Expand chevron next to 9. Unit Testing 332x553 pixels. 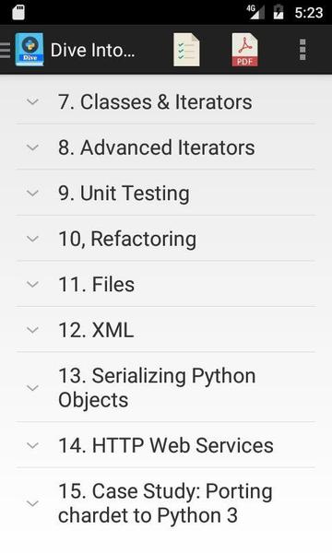click(x=32, y=194)
